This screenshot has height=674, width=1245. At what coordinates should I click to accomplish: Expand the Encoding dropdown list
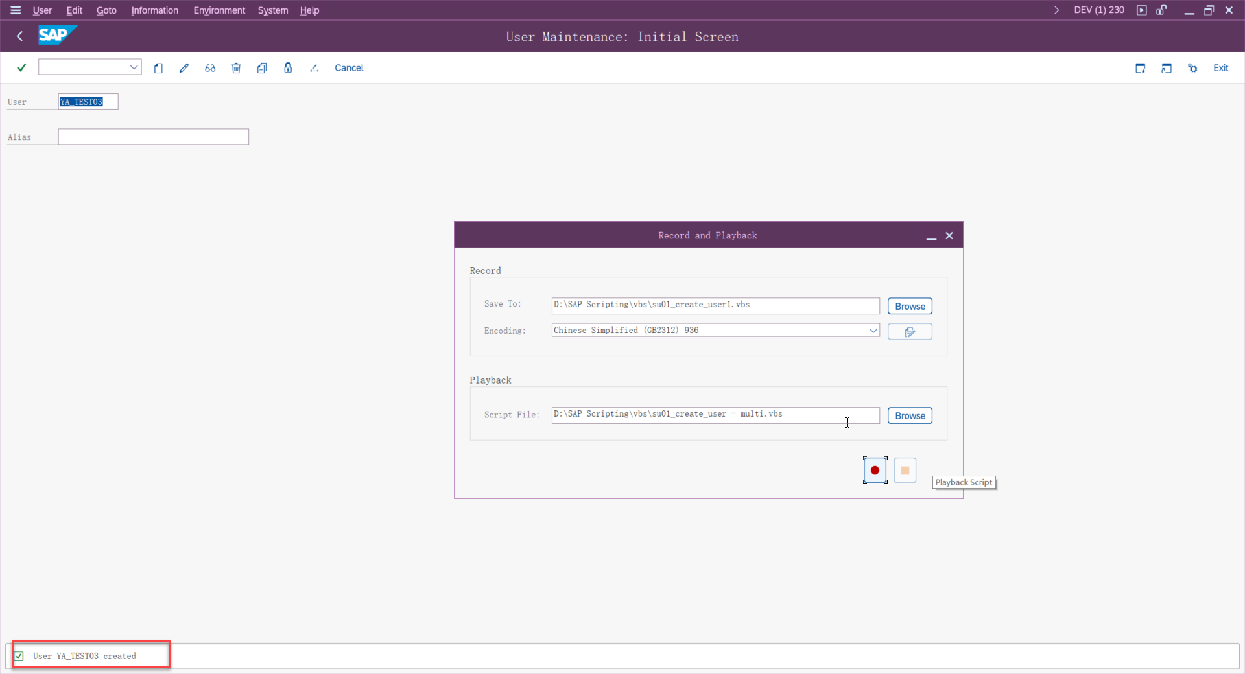coord(873,331)
